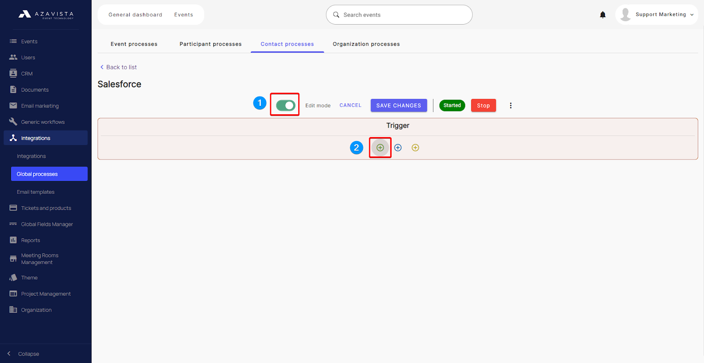Screen dimensions: 704x363
Task: Click Global Fields Manager icon
Action: click(x=13, y=224)
